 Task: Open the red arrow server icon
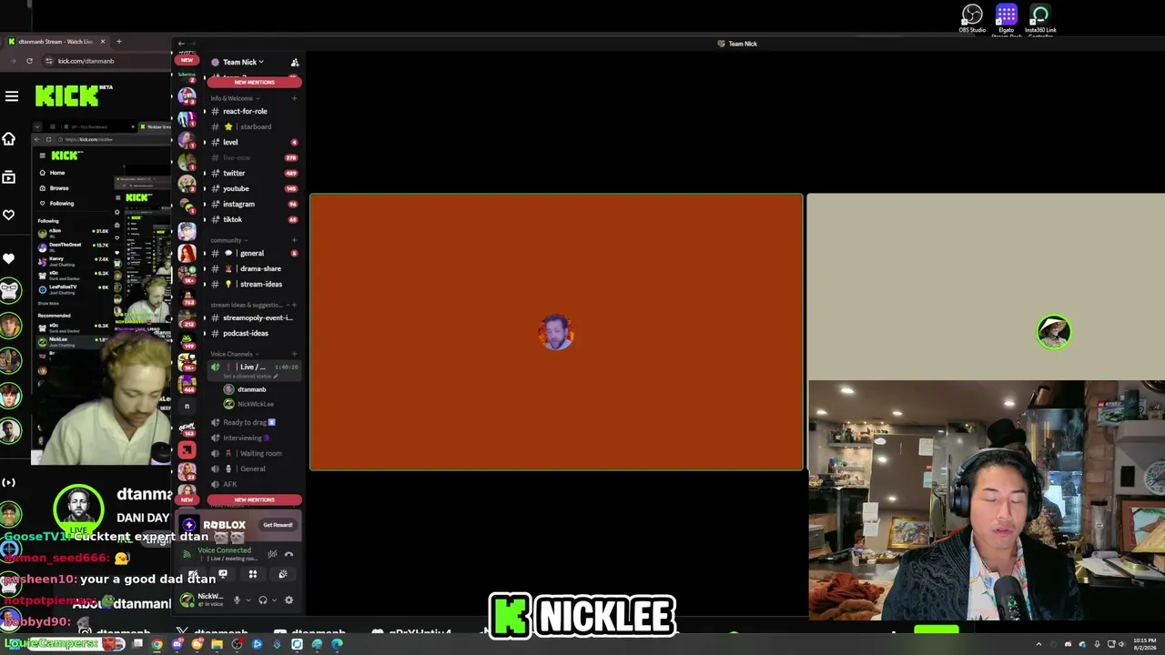(187, 449)
